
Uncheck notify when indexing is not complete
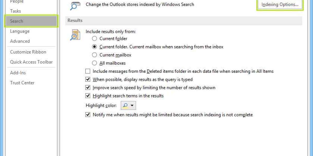[x=88, y=115]
